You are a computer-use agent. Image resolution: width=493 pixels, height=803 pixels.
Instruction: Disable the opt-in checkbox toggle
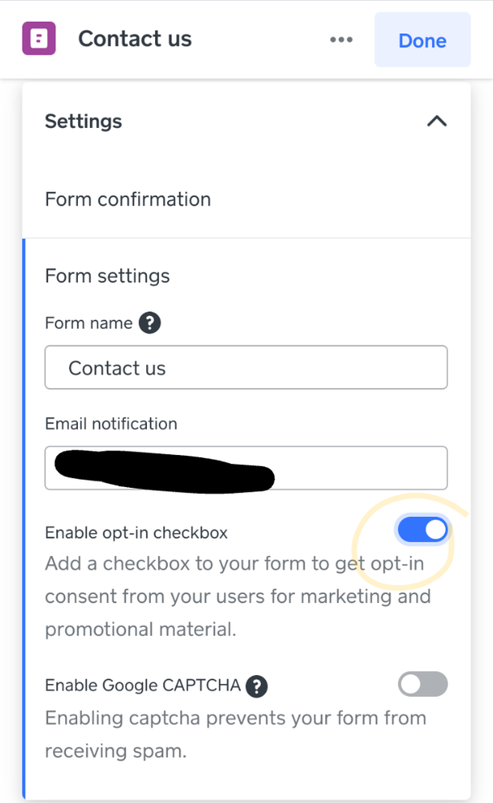point(422,531)
